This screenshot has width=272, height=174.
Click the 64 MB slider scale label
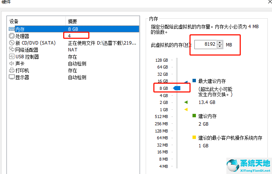[162, 138]
